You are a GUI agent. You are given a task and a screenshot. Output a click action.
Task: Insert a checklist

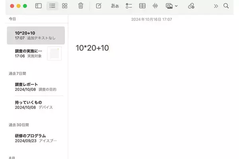click(129, 6)
